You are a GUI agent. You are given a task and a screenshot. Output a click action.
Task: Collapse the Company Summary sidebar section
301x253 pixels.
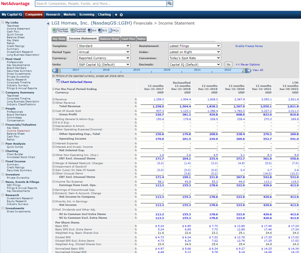(x=3, y=92)
